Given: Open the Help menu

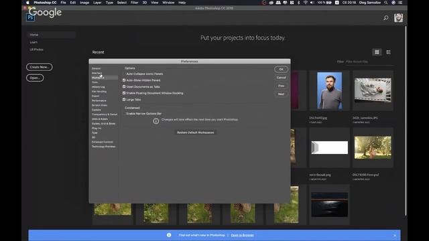Looking at the screenshot, I should point(182,3).
